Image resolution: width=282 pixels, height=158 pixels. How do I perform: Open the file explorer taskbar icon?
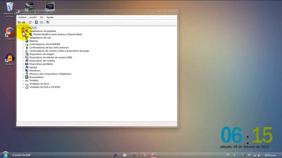[x=125, y=155]
